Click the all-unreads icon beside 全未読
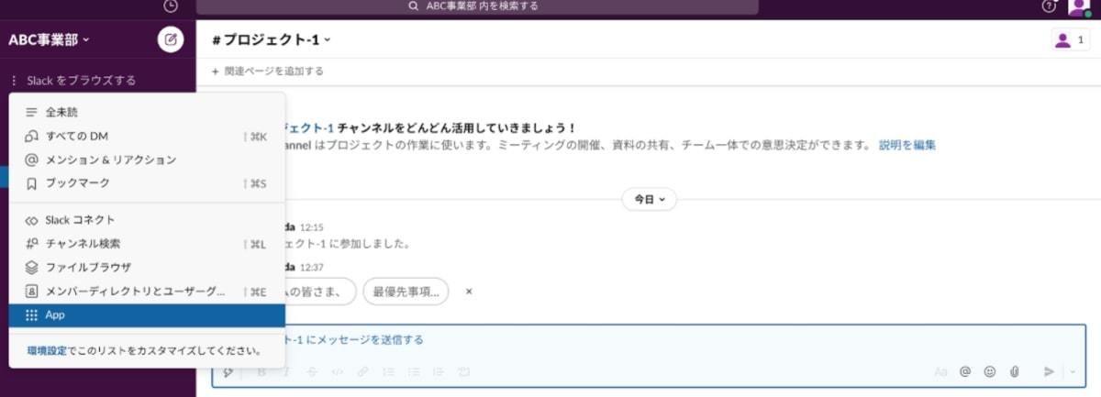1101x397 pixels. [x=31, y=112]
